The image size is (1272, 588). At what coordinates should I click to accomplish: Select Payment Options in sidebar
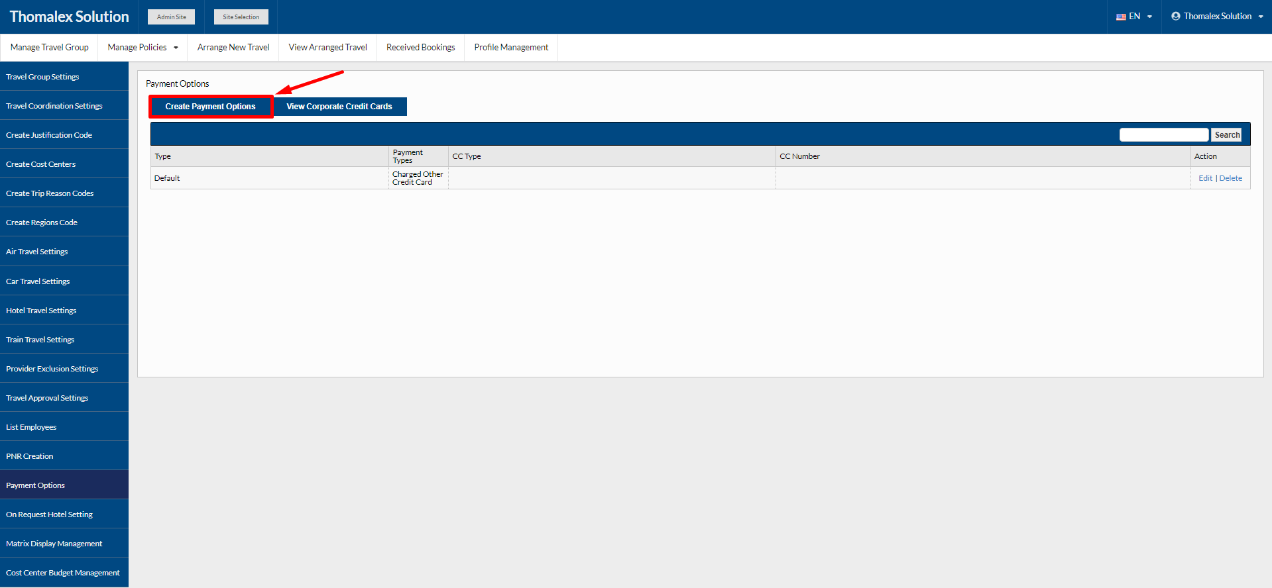tap(64, 485)
